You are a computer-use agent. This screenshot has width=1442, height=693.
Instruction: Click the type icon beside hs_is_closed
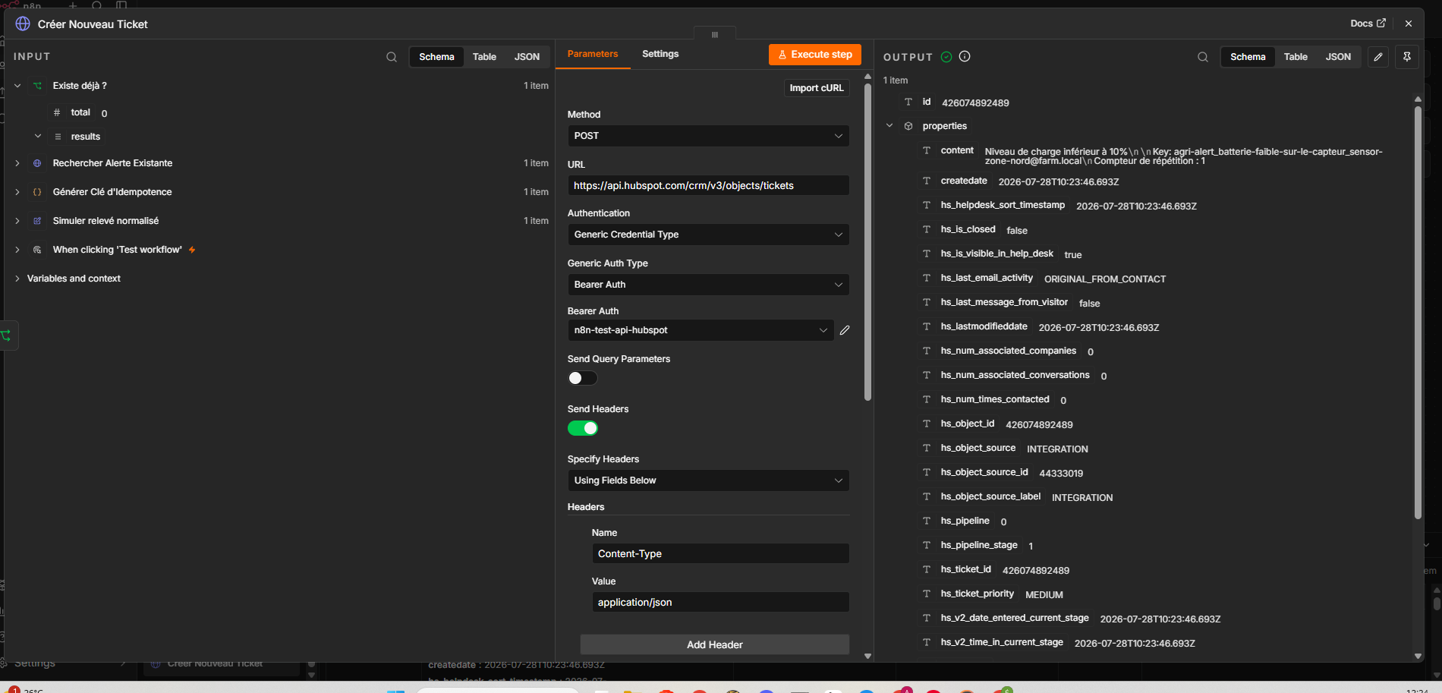(x=927, y=229)
